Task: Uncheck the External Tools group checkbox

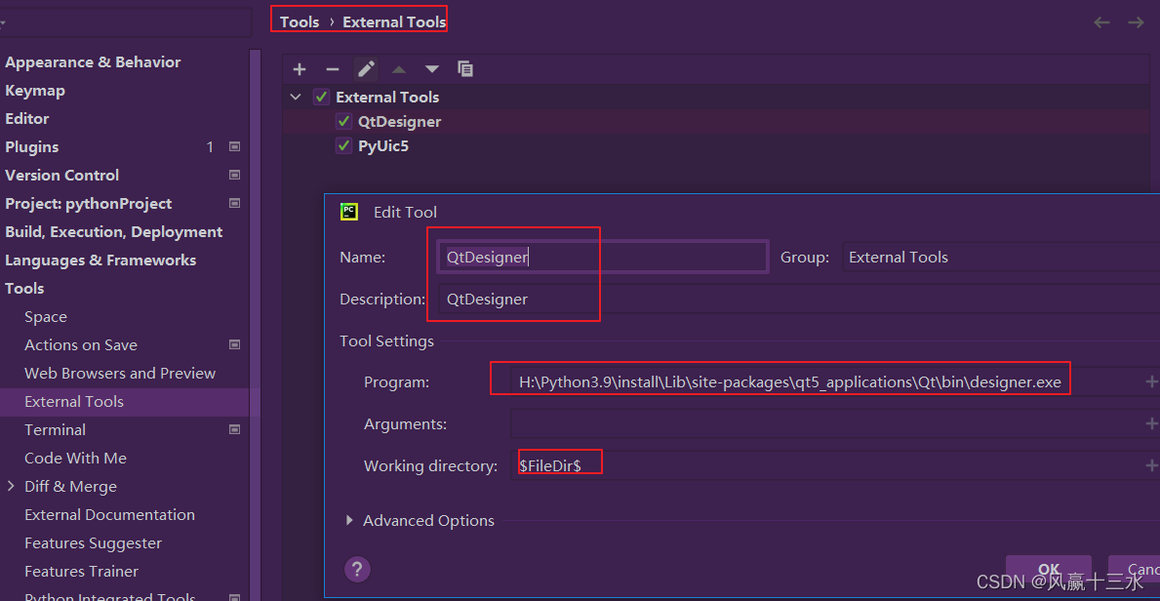Action: (x=321, y=97)
